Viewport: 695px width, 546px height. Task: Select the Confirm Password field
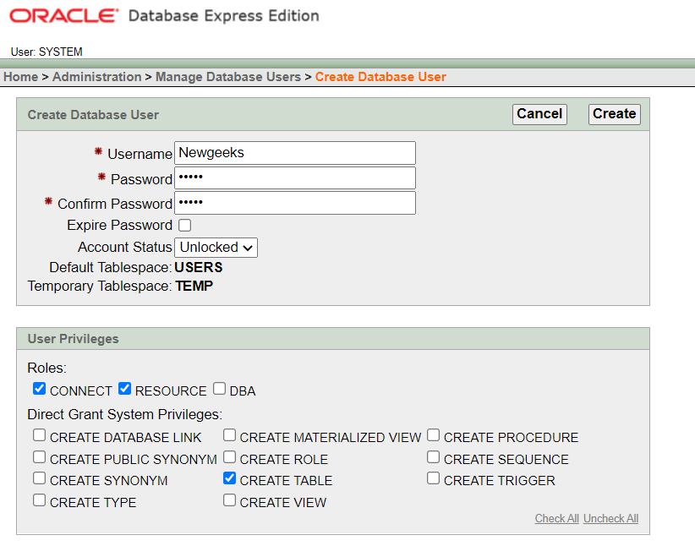click(x=295, y=204)
